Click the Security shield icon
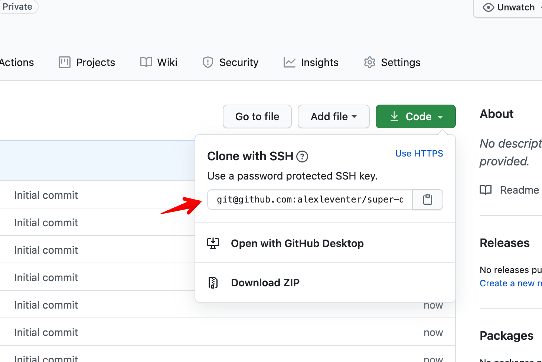Image resolution: width=542 pixels, height=362 pixels. click(208, 62)
